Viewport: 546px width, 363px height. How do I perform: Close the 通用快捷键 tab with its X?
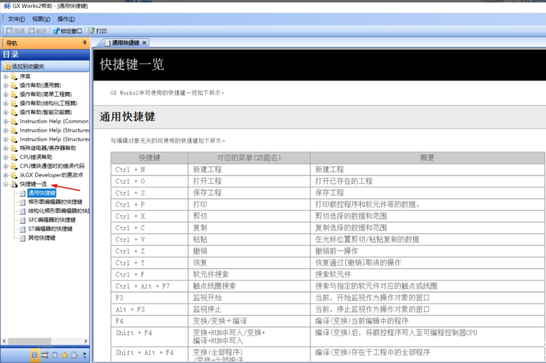pos(144,42)
